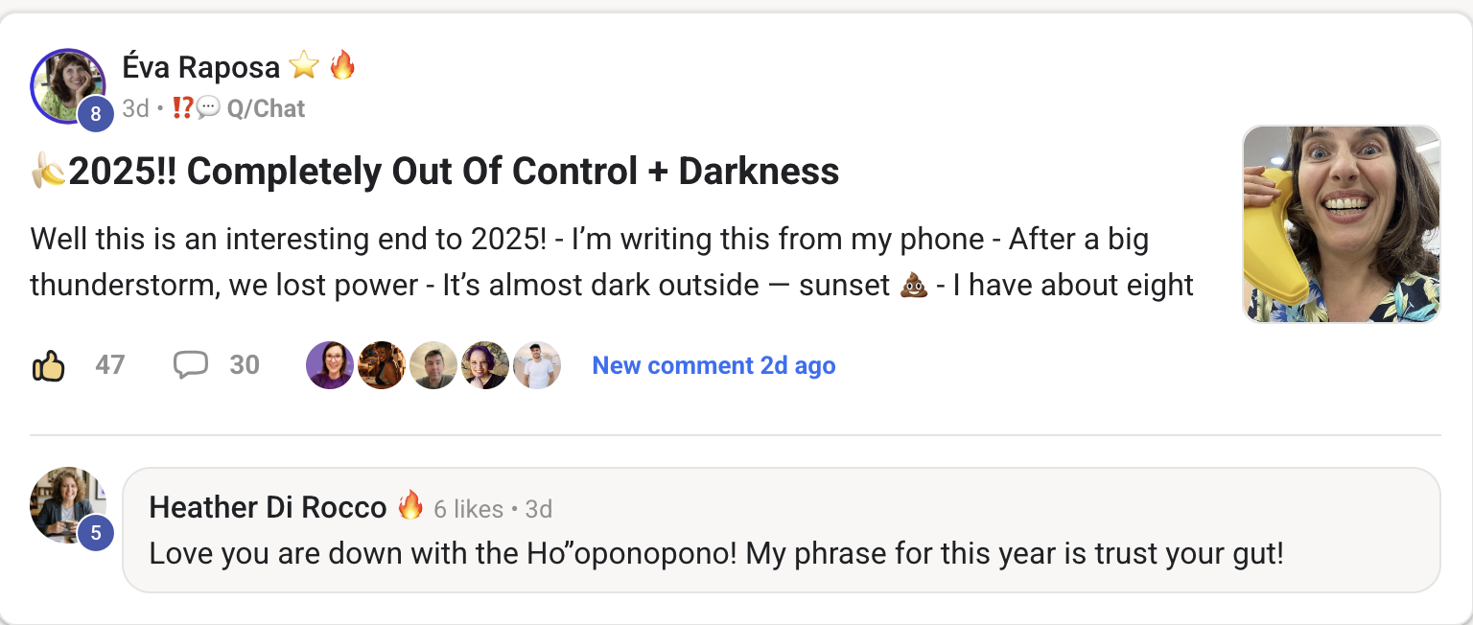
Task: Click the second commenter avatar
Action: 381,365
